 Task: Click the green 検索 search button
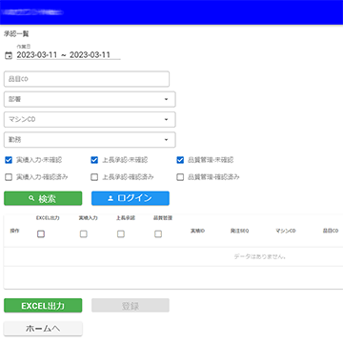pyautogui.click(x=43, y=198)
